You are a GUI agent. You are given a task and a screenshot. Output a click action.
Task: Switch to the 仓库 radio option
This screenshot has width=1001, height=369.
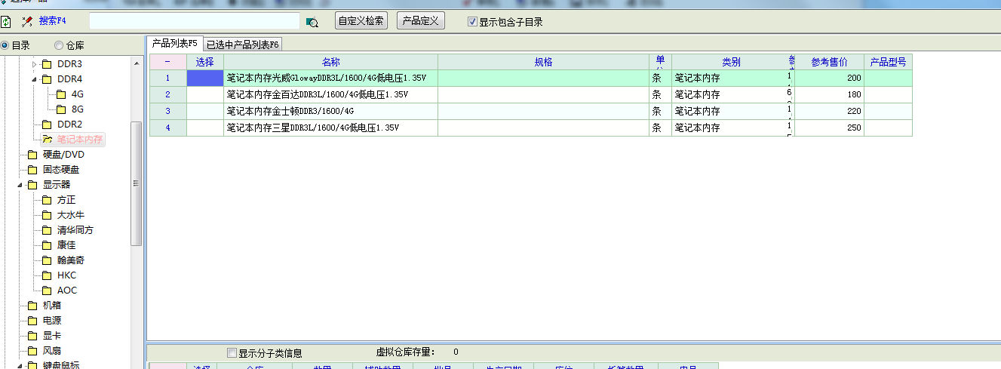[x=59, y=45]
